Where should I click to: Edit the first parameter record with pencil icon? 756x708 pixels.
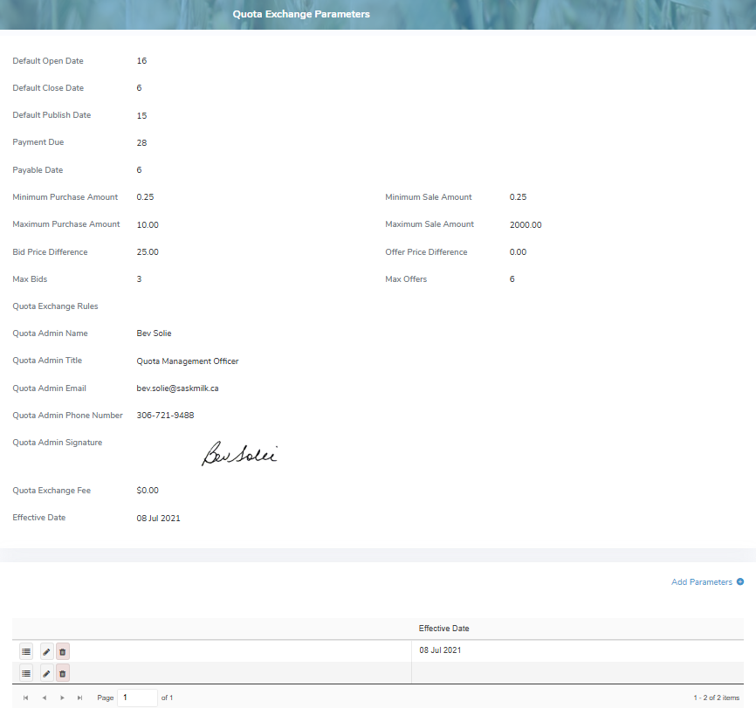(45, 650)
